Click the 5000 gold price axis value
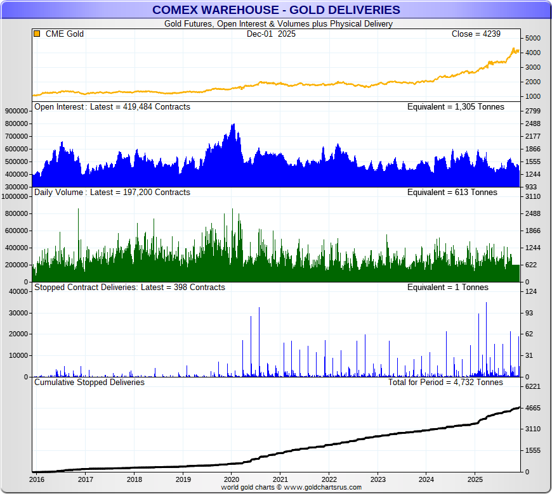Screen dimensions: 552x494 [x=532, y=39]
